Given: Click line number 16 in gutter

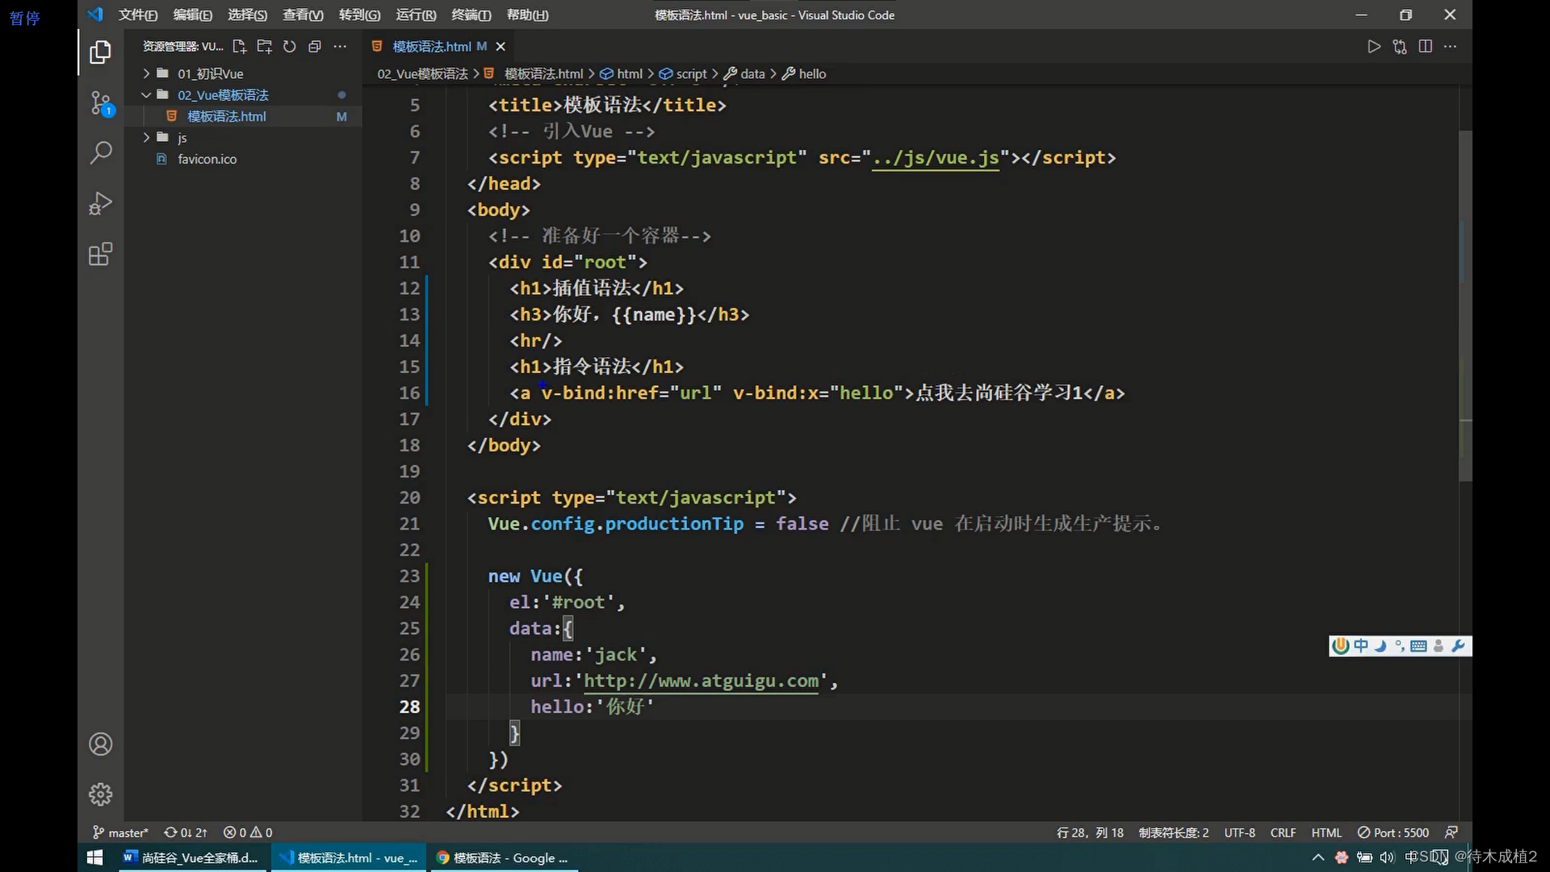Looking at the screenshot, I should (x=409, y=393).
